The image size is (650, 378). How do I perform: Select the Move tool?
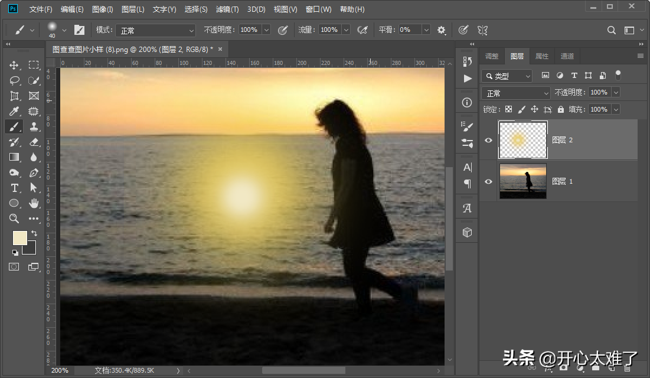14,65
